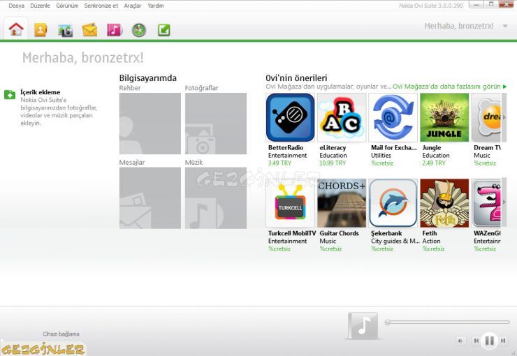517x356 pixels.
Task: Open the Rehber contacts thumbnail
Action: (x=150, y=124)
